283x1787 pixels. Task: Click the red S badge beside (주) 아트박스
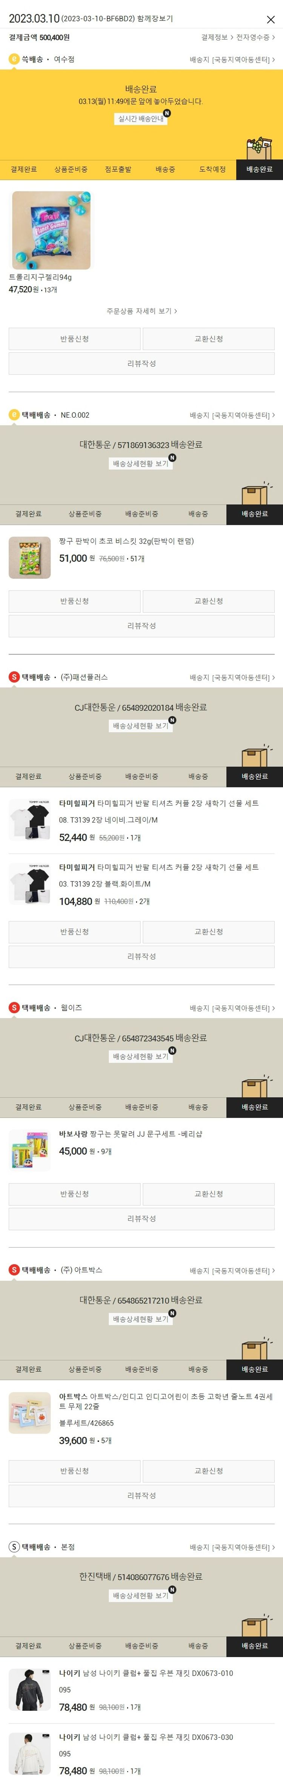click(x=14, y=1270)
